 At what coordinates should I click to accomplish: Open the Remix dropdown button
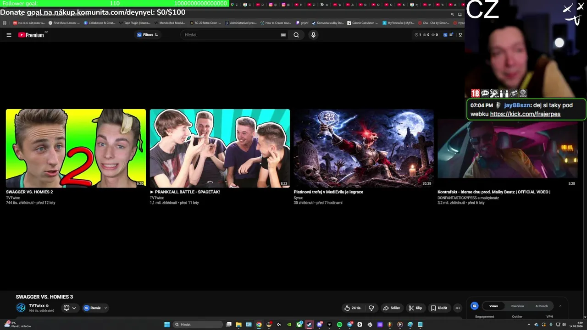coord(95,308)
